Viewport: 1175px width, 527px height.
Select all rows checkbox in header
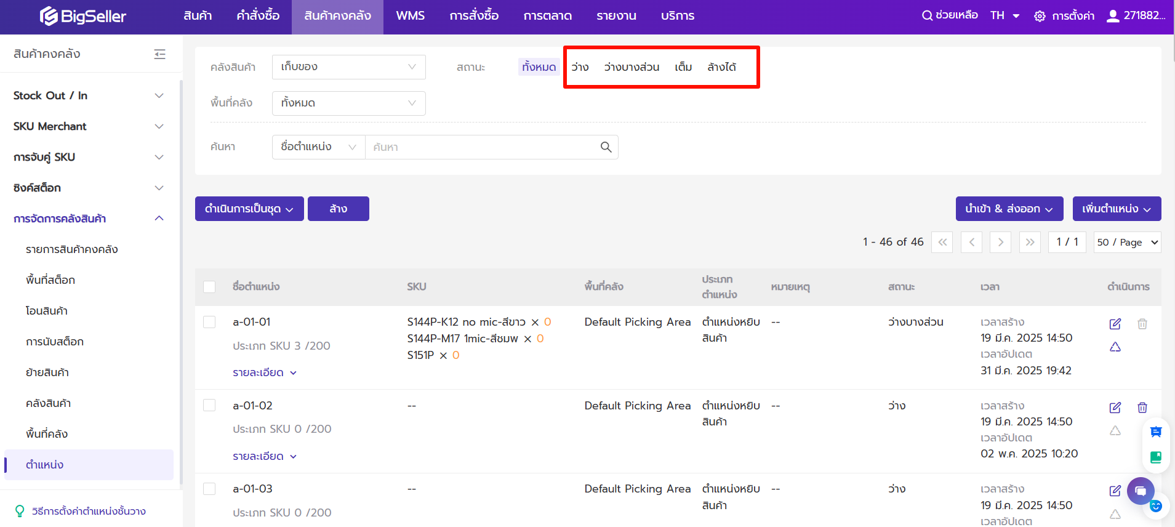click(209, 287)
